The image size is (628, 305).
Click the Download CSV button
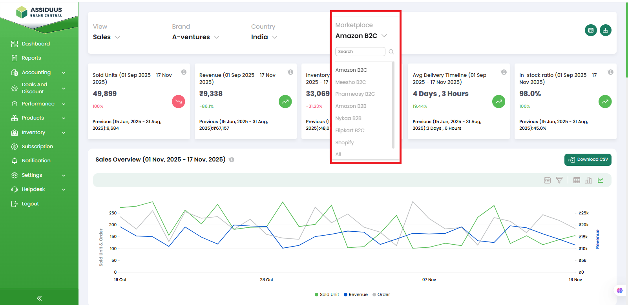(588, 160)
